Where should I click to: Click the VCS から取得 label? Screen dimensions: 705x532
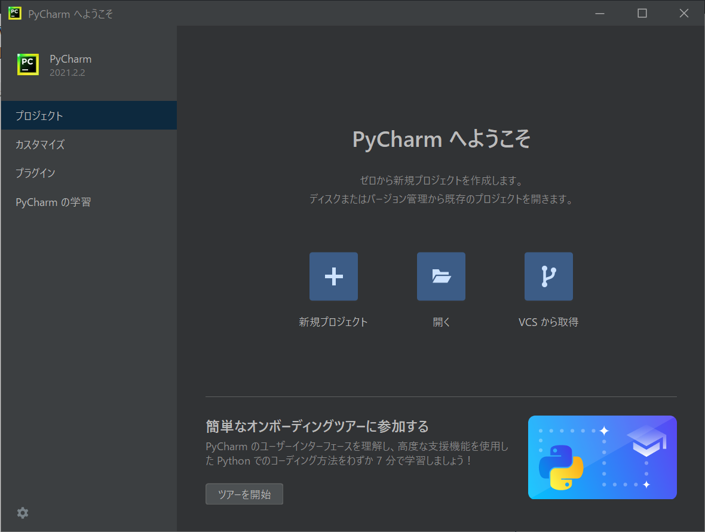tap(548, 322)
